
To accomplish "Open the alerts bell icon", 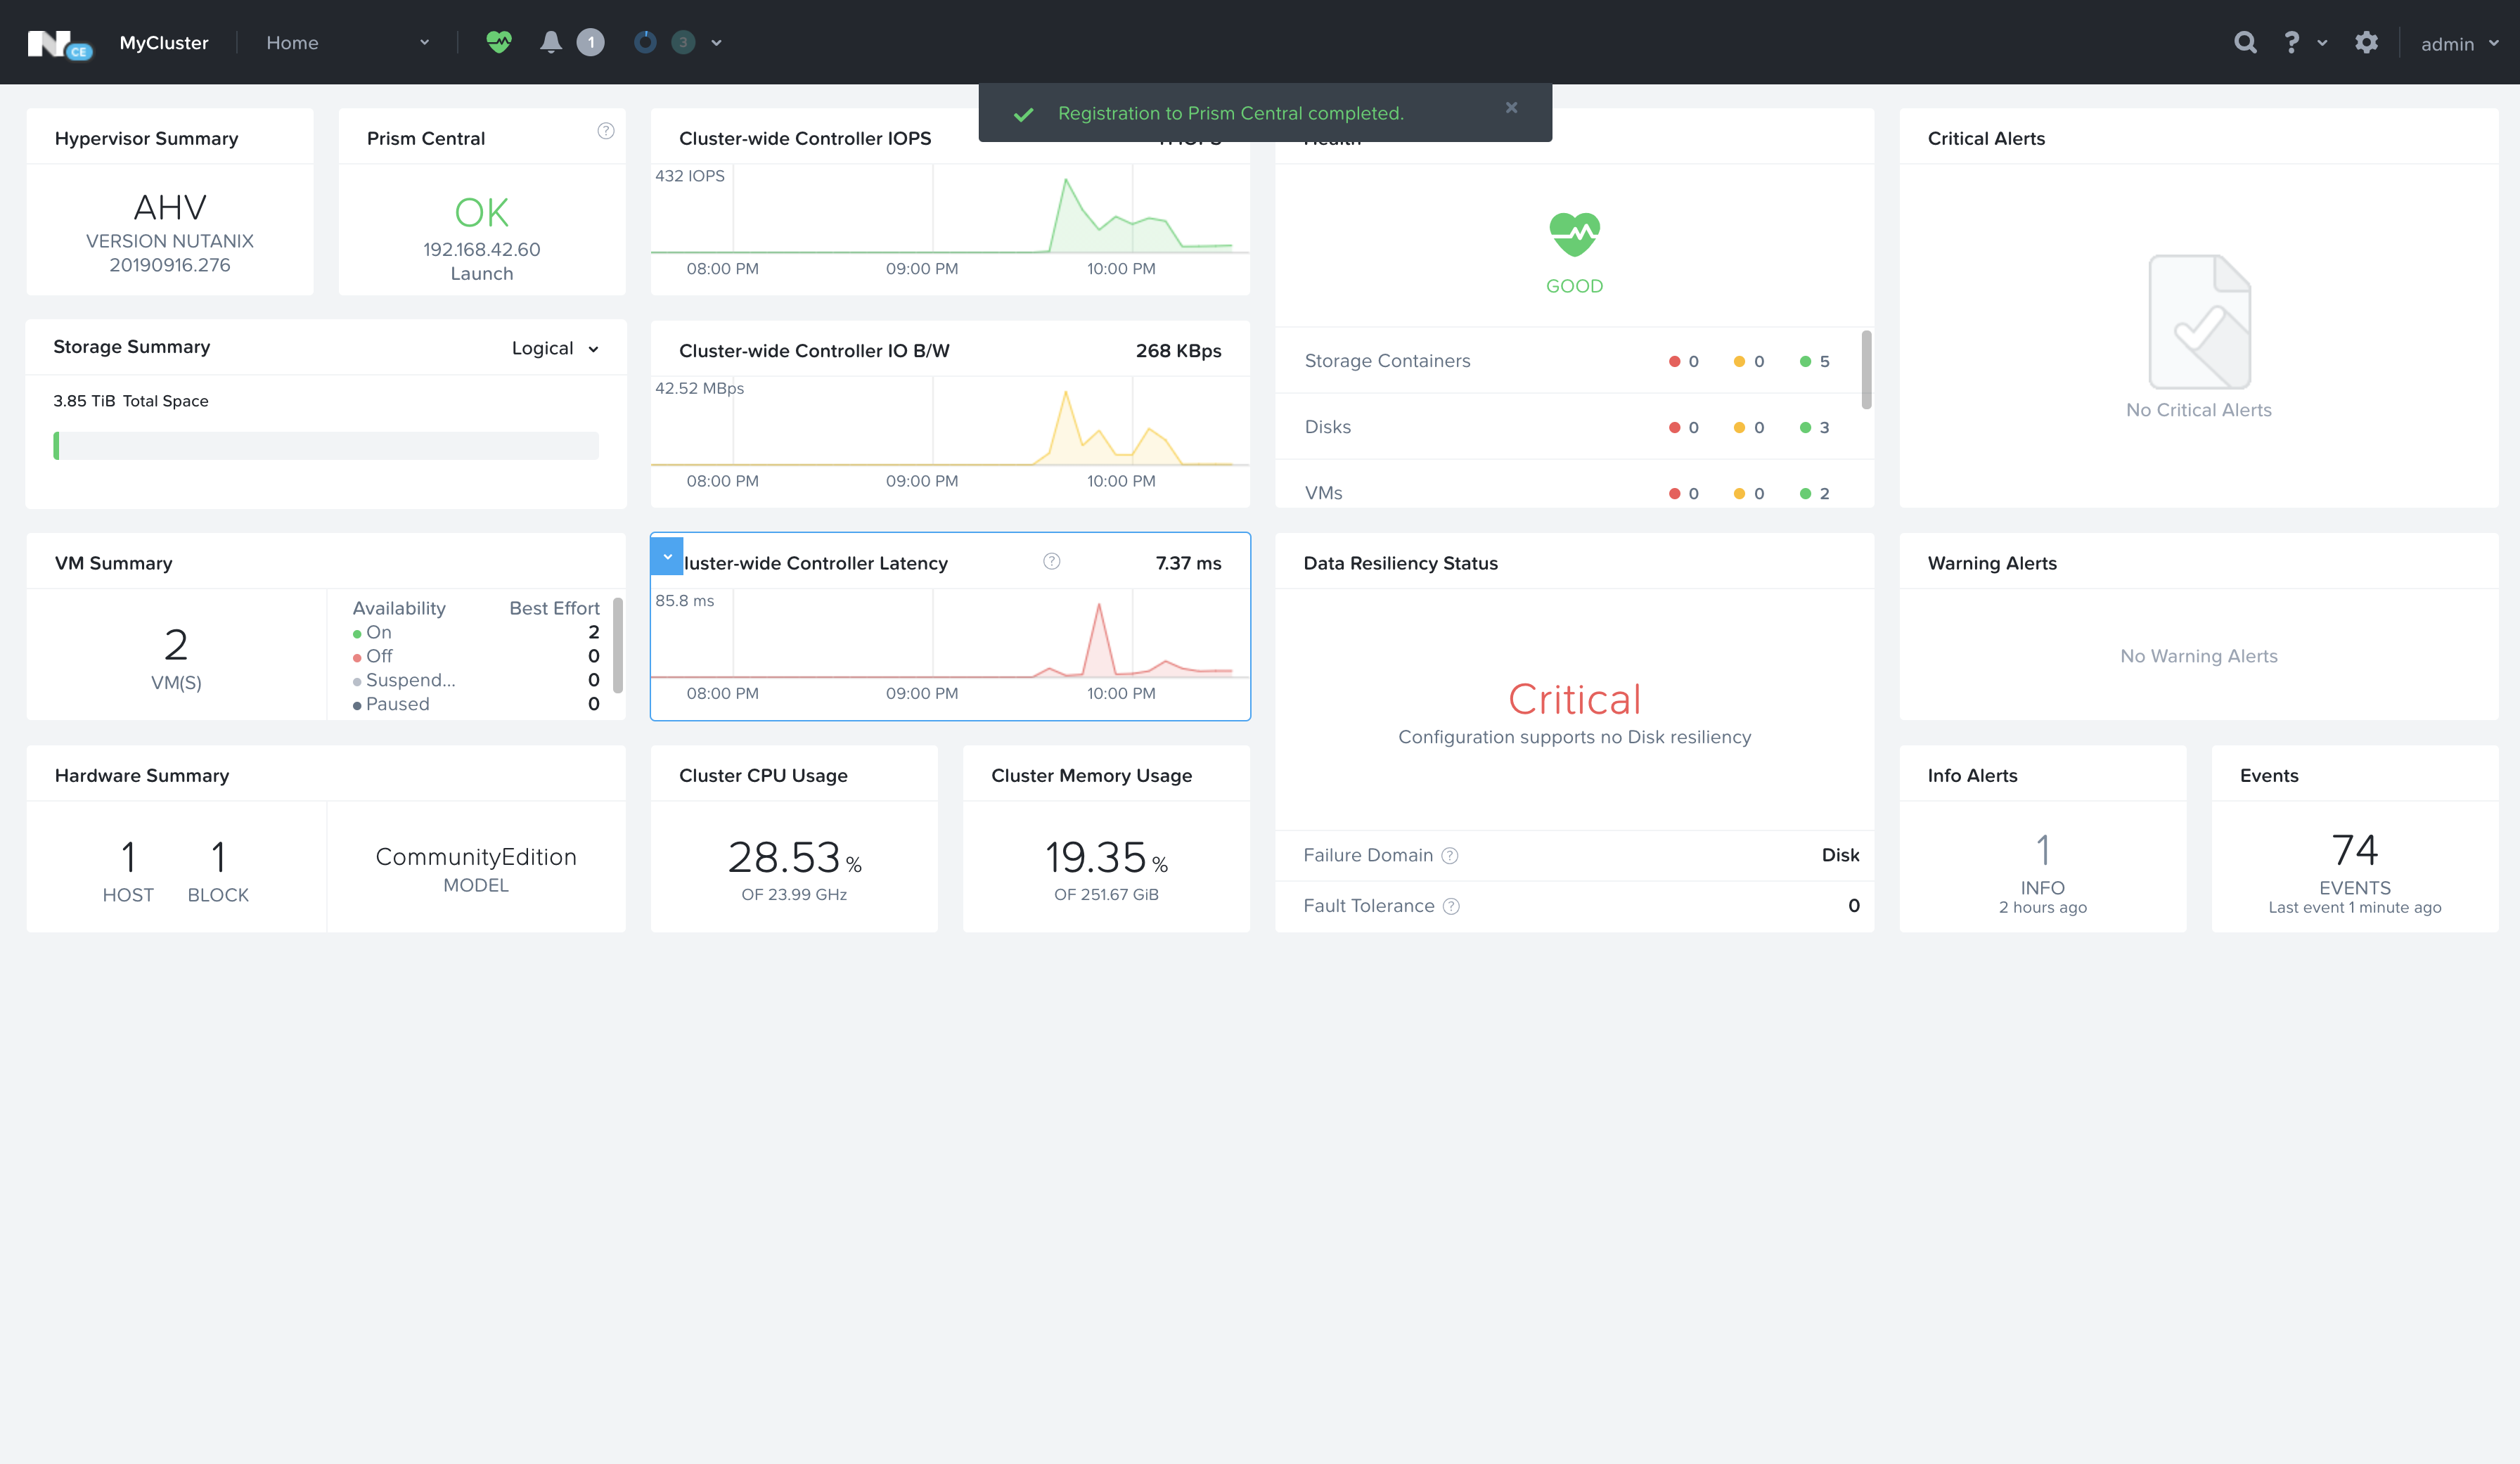I will coord(550,42).
